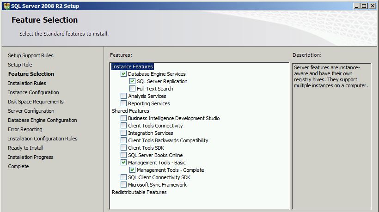The image size is (379, 212).
Task: Enable Microsoft Sync Framework checkbox
Action: pyautogui.click(x=123, y=185)
